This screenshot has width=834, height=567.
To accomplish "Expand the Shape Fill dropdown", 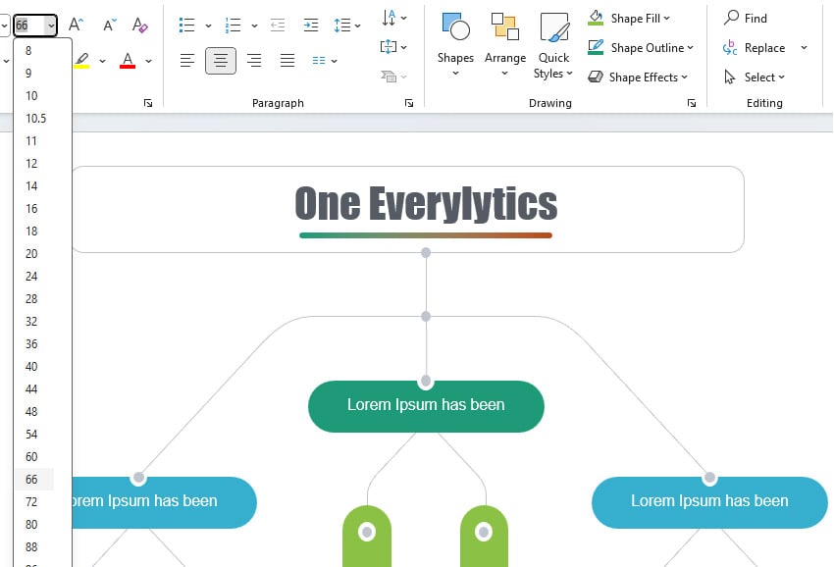I will [667, 18].
